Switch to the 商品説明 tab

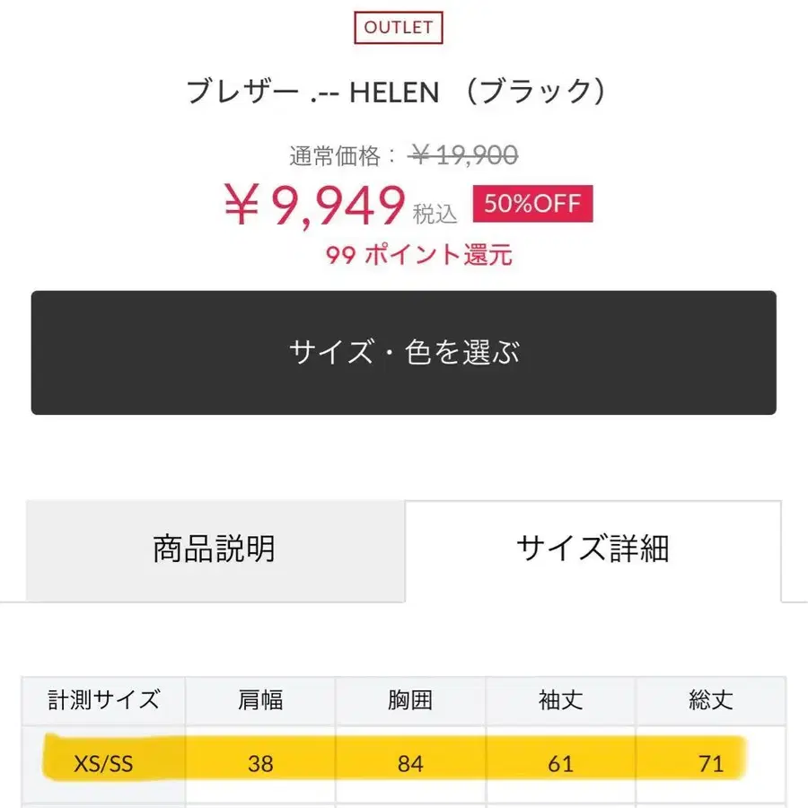213,550
